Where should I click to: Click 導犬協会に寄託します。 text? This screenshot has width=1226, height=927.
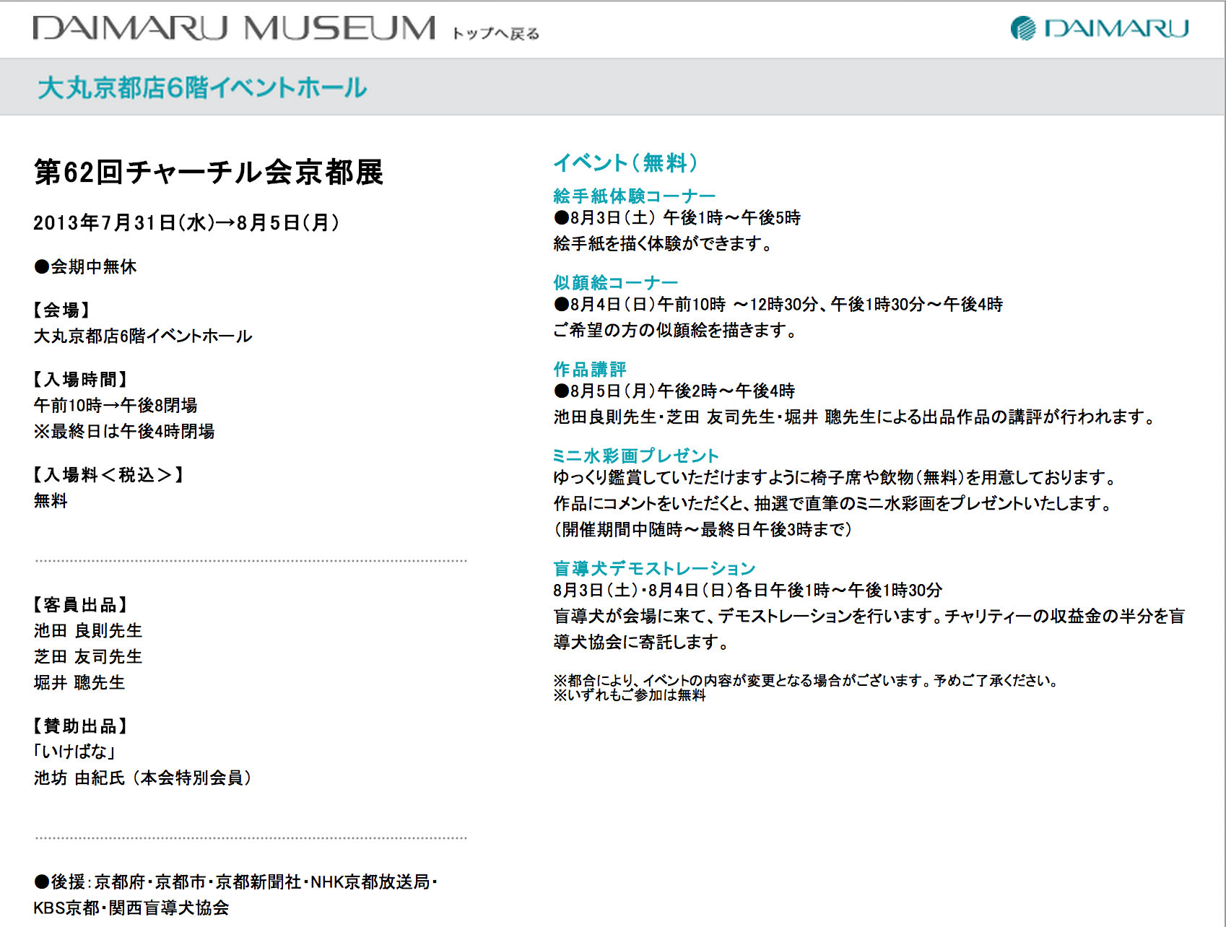(x=643, y=642)
